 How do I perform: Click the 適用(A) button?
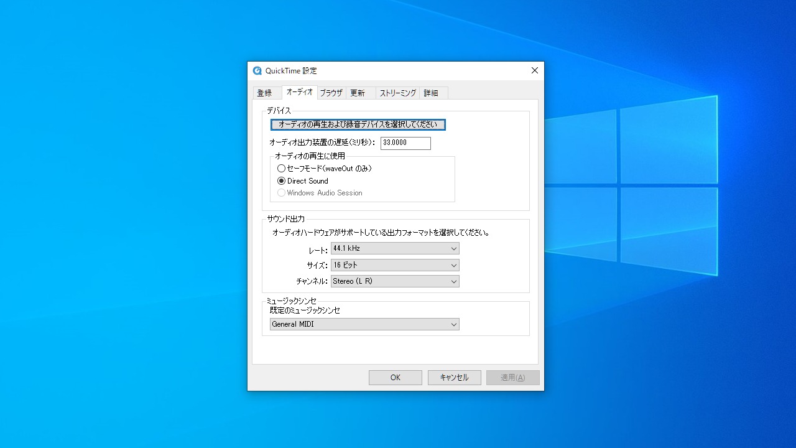pos(513,378)
